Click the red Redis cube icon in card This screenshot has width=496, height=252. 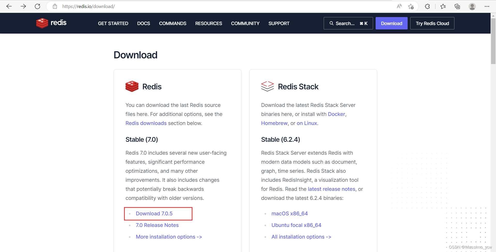pos(132,86)
